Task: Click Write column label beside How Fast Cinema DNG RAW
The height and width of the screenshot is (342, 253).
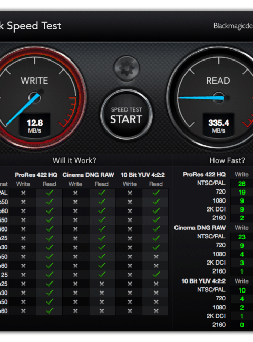Action: pyautogui.click(x=241, y=228)
